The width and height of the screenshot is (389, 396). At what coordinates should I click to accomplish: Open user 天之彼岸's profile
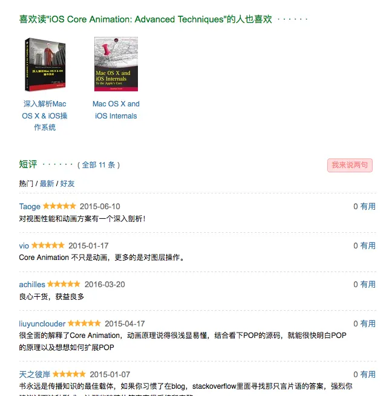point(34,374)
